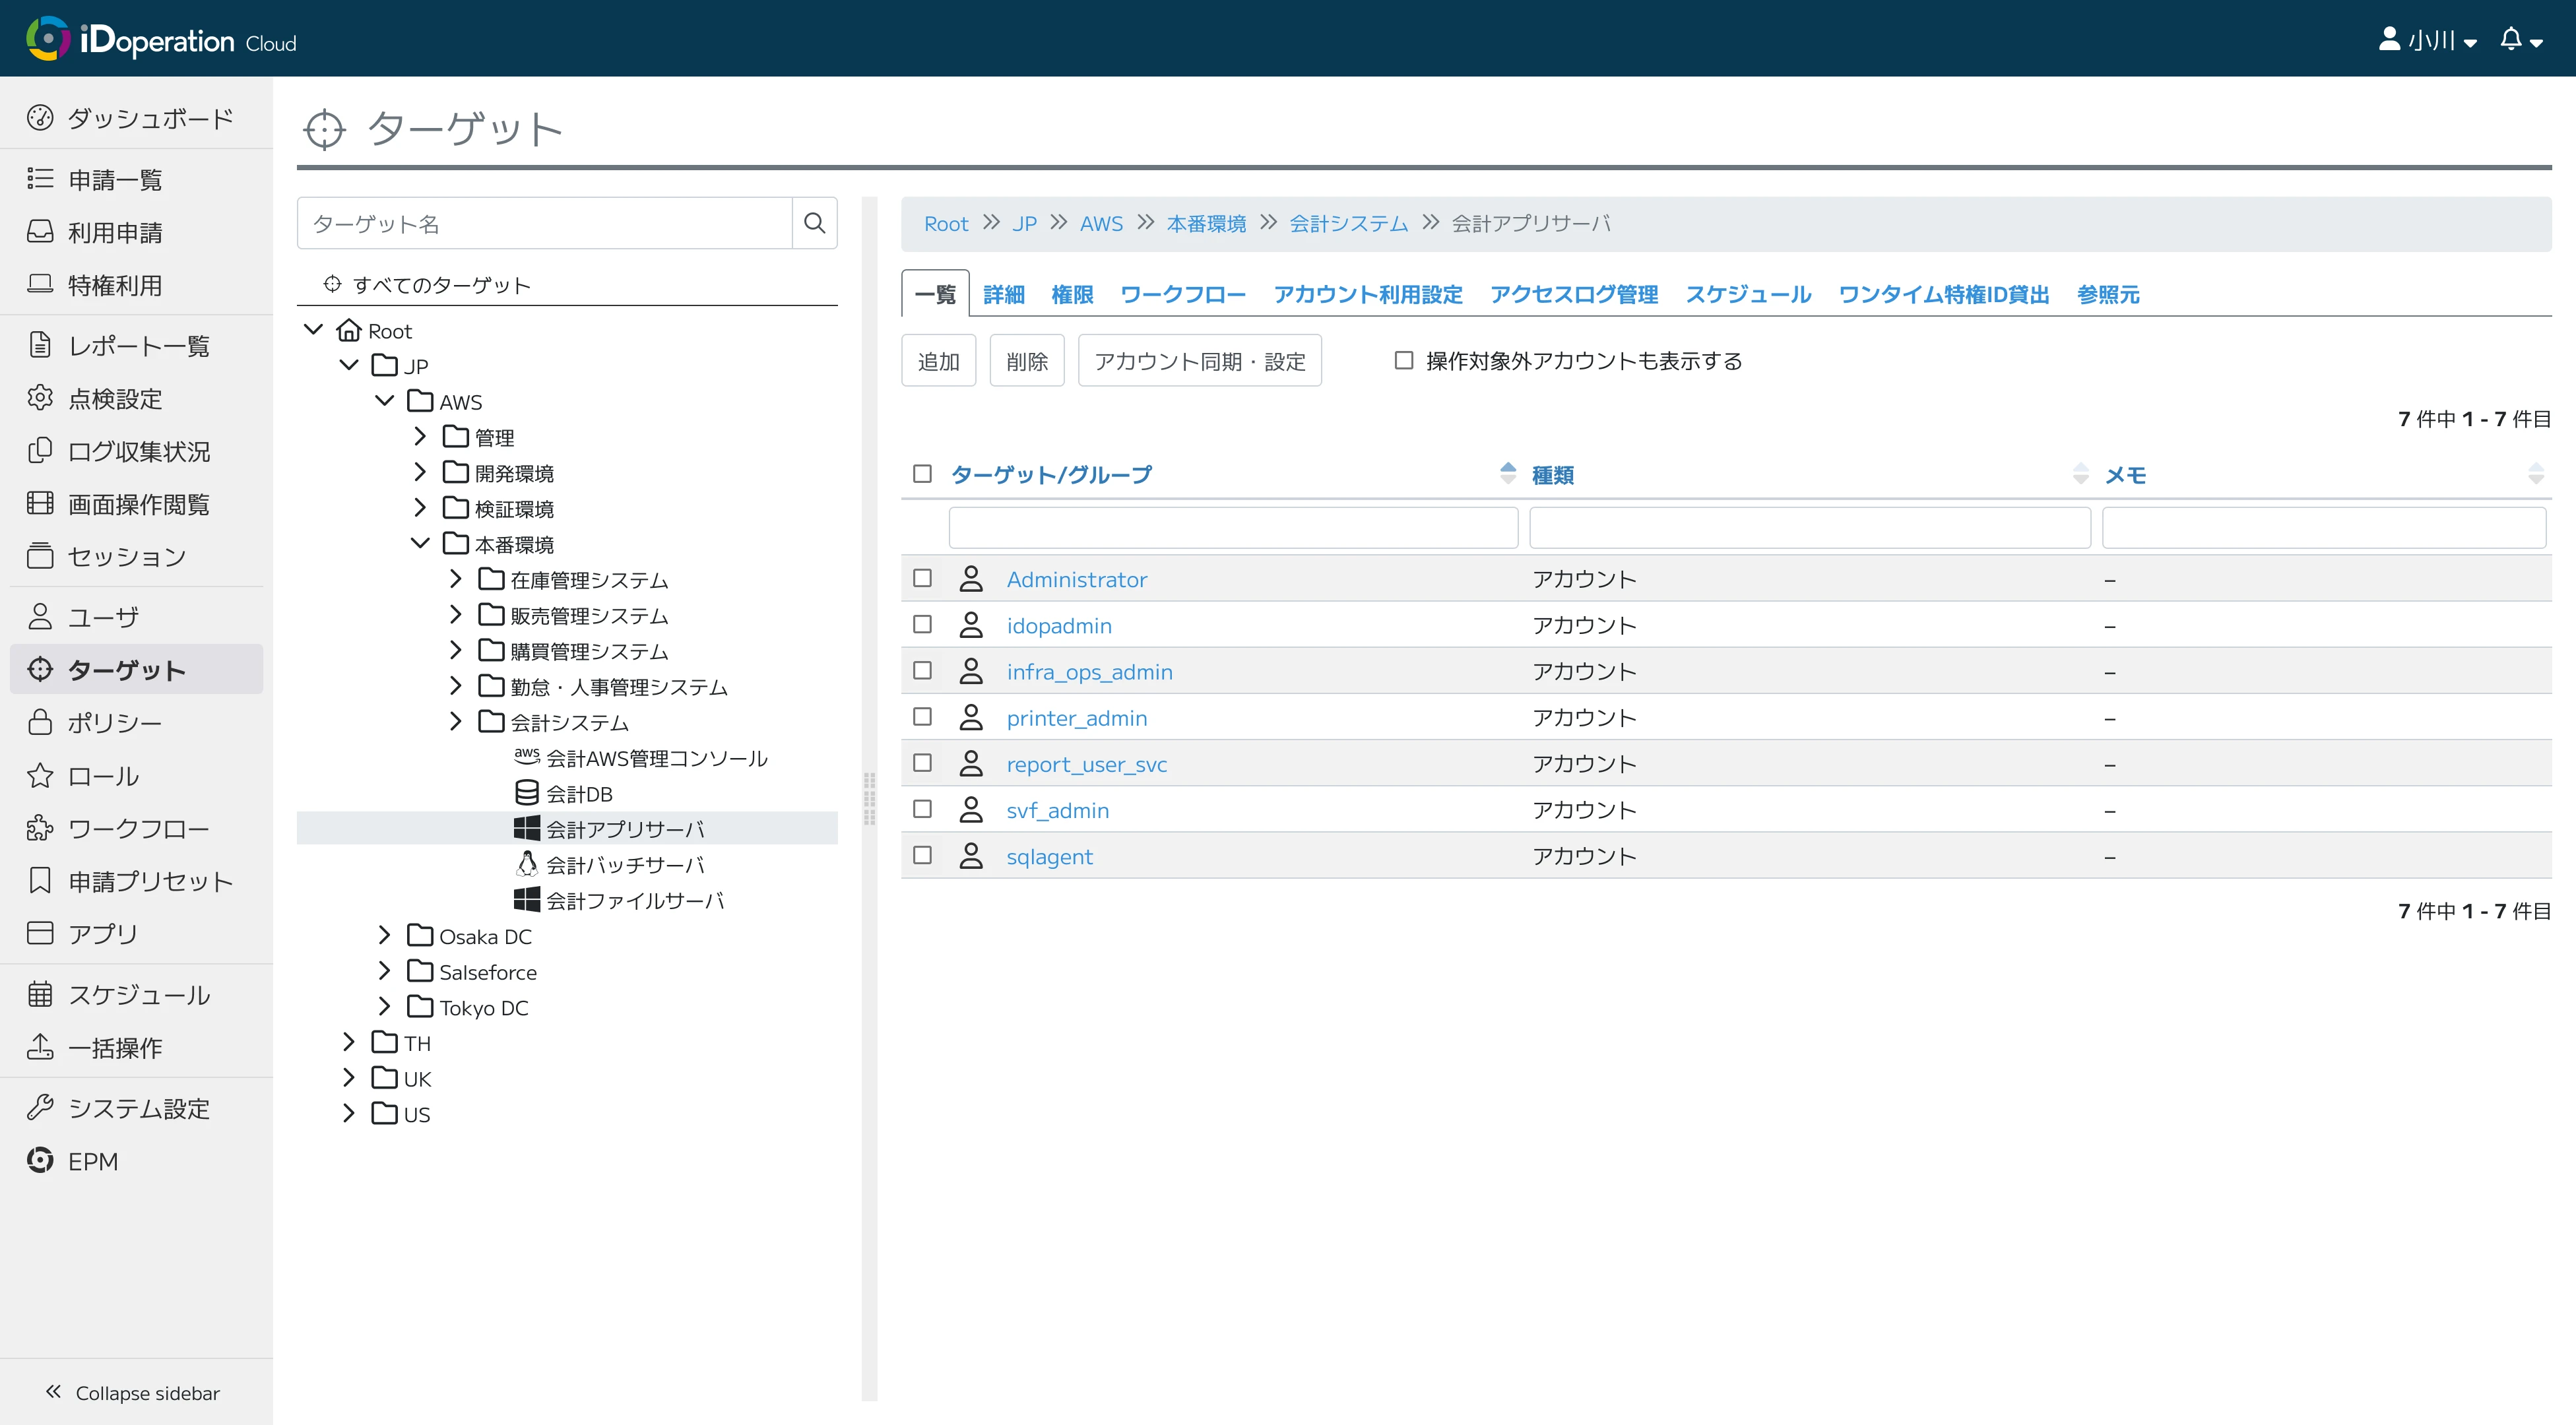Collapse the 本番環境 tree node
This screenshot has width=2576, height=1425.
click(x=420, y=544)
